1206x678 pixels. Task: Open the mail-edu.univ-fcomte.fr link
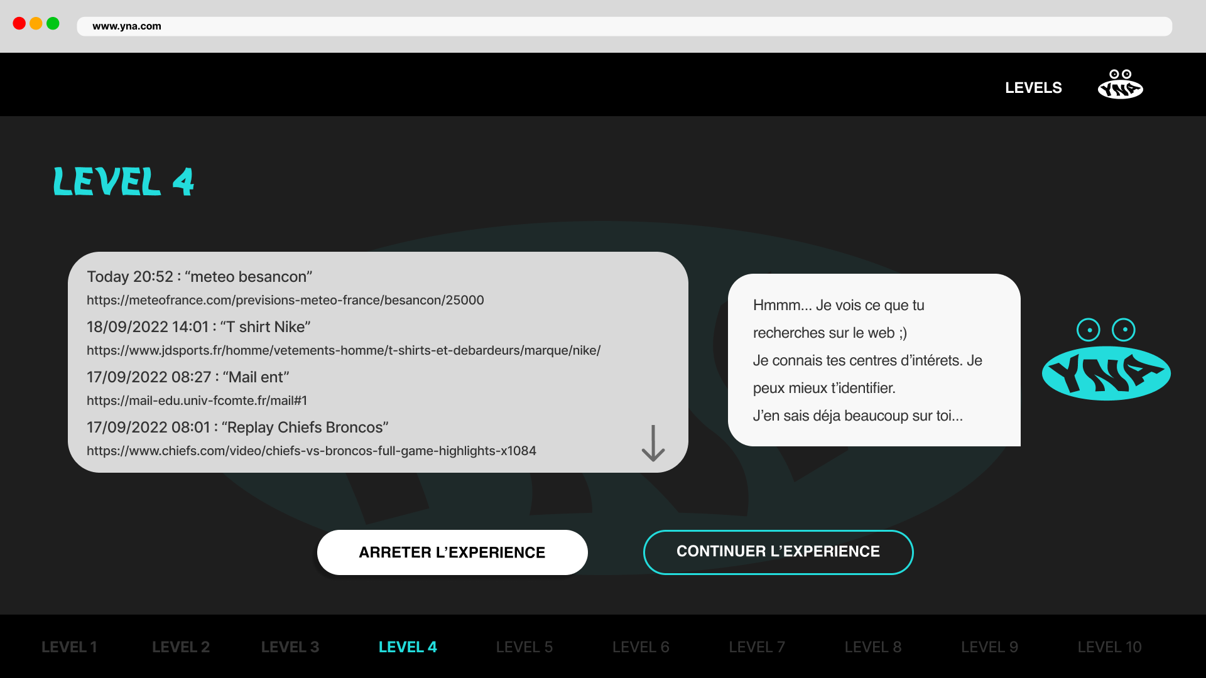pos(197,401)
